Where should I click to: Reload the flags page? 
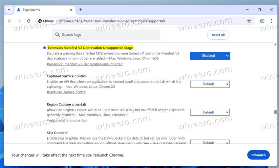pos(29,21)
